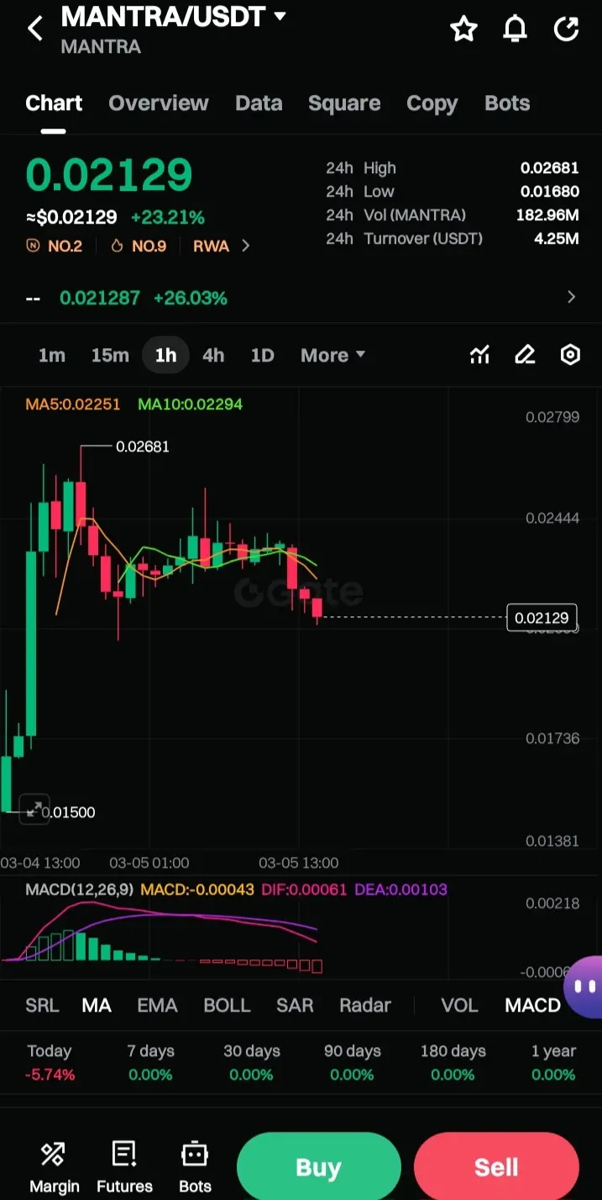Switch to the Overview tab
The height and width of the screenshot is (1200, 602).
pyautogui.click(x=159, y=103)
